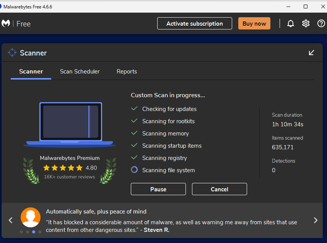The height and width of the screenshot is (243, 327).
Task: Click the checkmark beside Scanning memory
Action: 134,133
